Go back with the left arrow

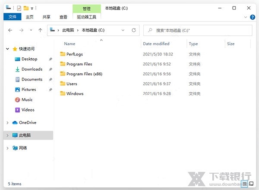point(10,30)
